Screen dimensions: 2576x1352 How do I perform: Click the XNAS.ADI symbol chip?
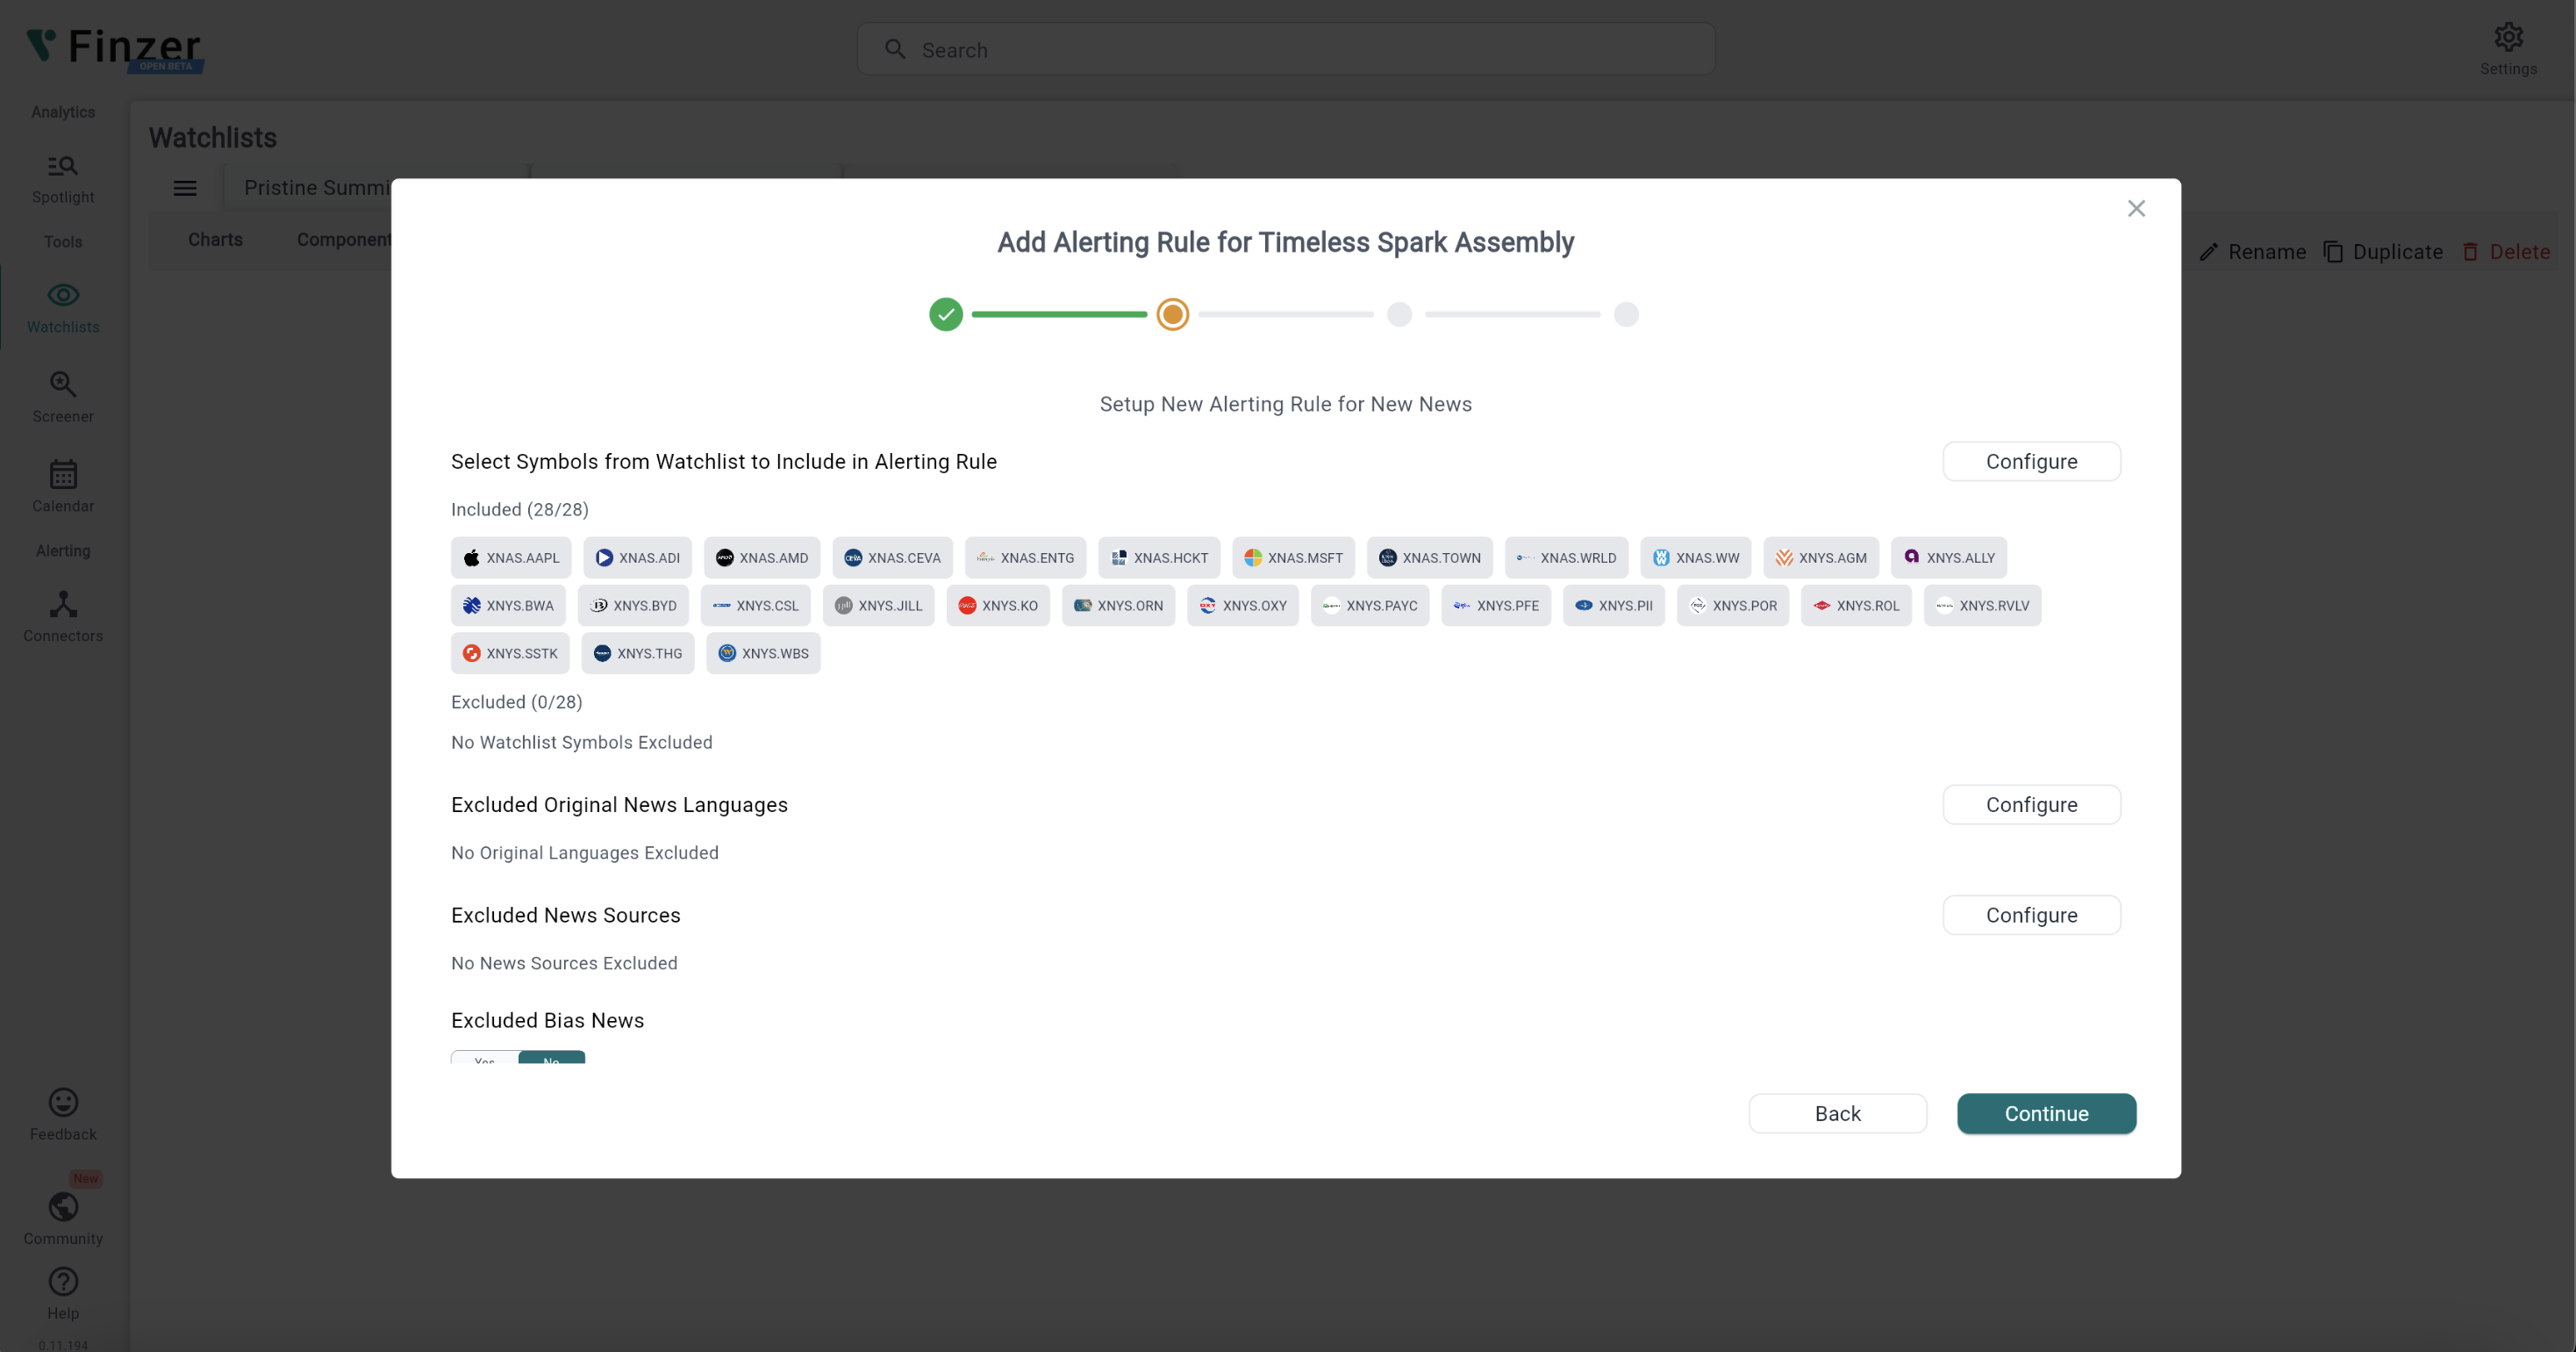(637, 557)
